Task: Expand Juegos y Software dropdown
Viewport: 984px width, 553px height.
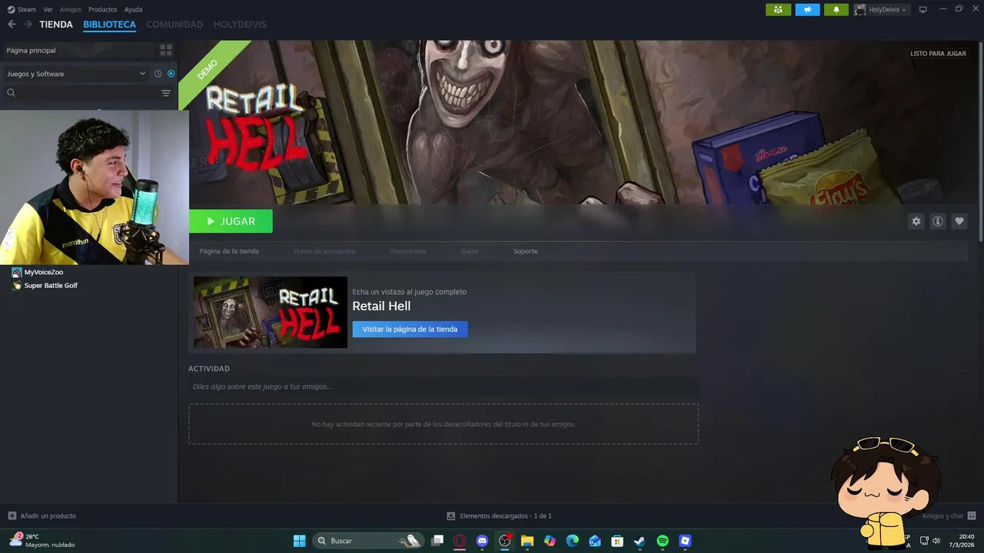Action: point(142,74)
